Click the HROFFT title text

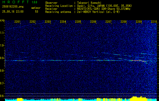[16, 2]
